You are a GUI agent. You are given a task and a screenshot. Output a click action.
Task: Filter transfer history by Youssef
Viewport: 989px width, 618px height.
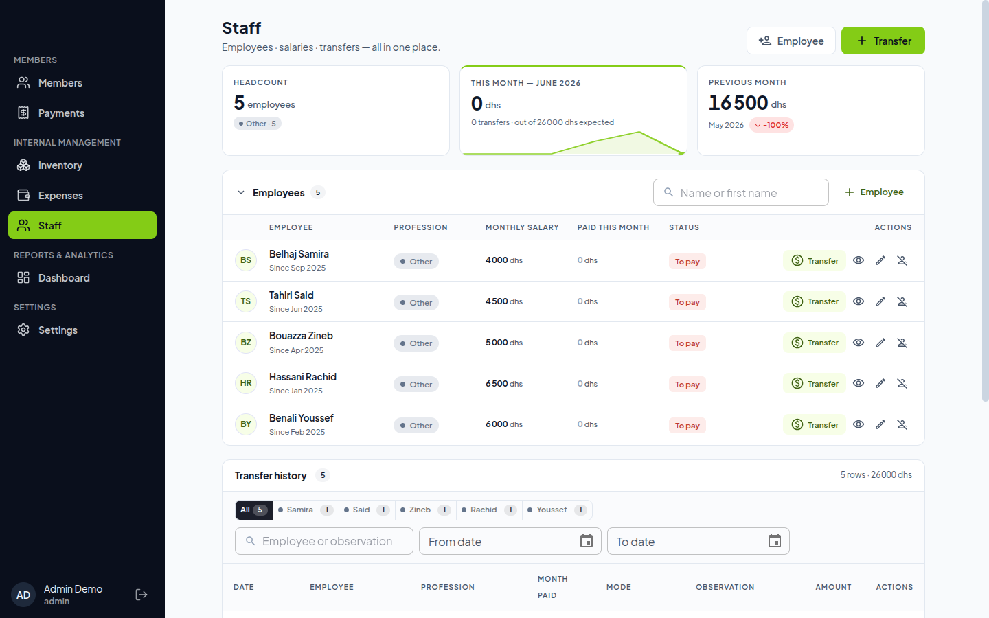557,510
